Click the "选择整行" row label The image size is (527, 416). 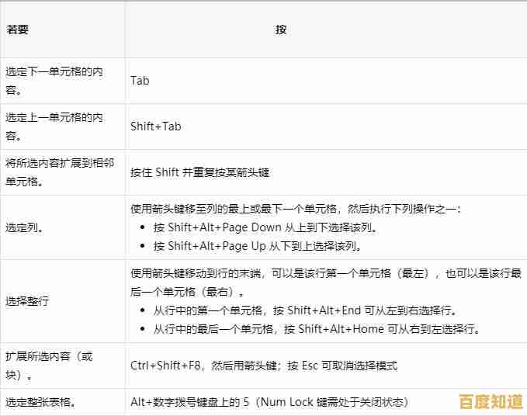pyautogui.click(x=27, y=301)
